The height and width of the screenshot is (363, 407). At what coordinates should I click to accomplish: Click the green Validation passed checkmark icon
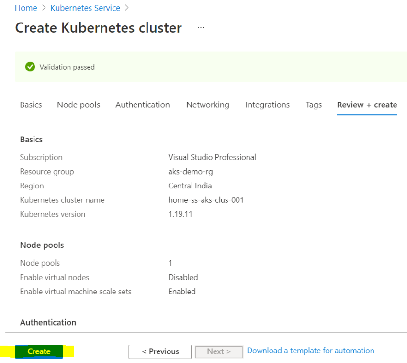[x=30, y=67]
